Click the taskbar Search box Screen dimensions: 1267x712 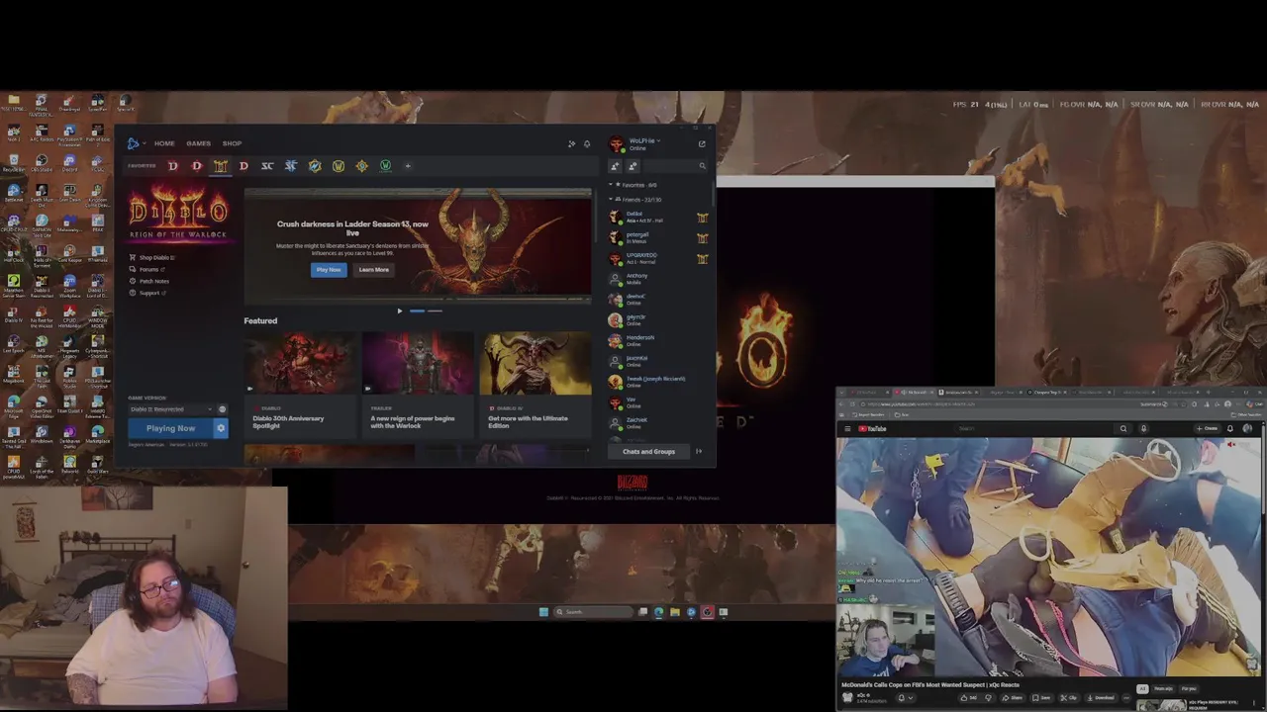[593, 612]
